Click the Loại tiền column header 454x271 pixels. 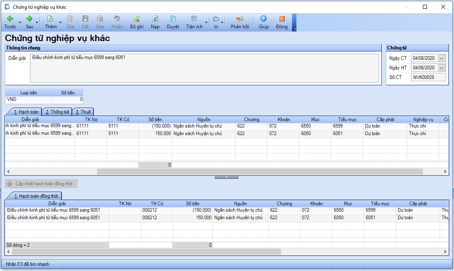pyautogui.click(x=29, y=93)
